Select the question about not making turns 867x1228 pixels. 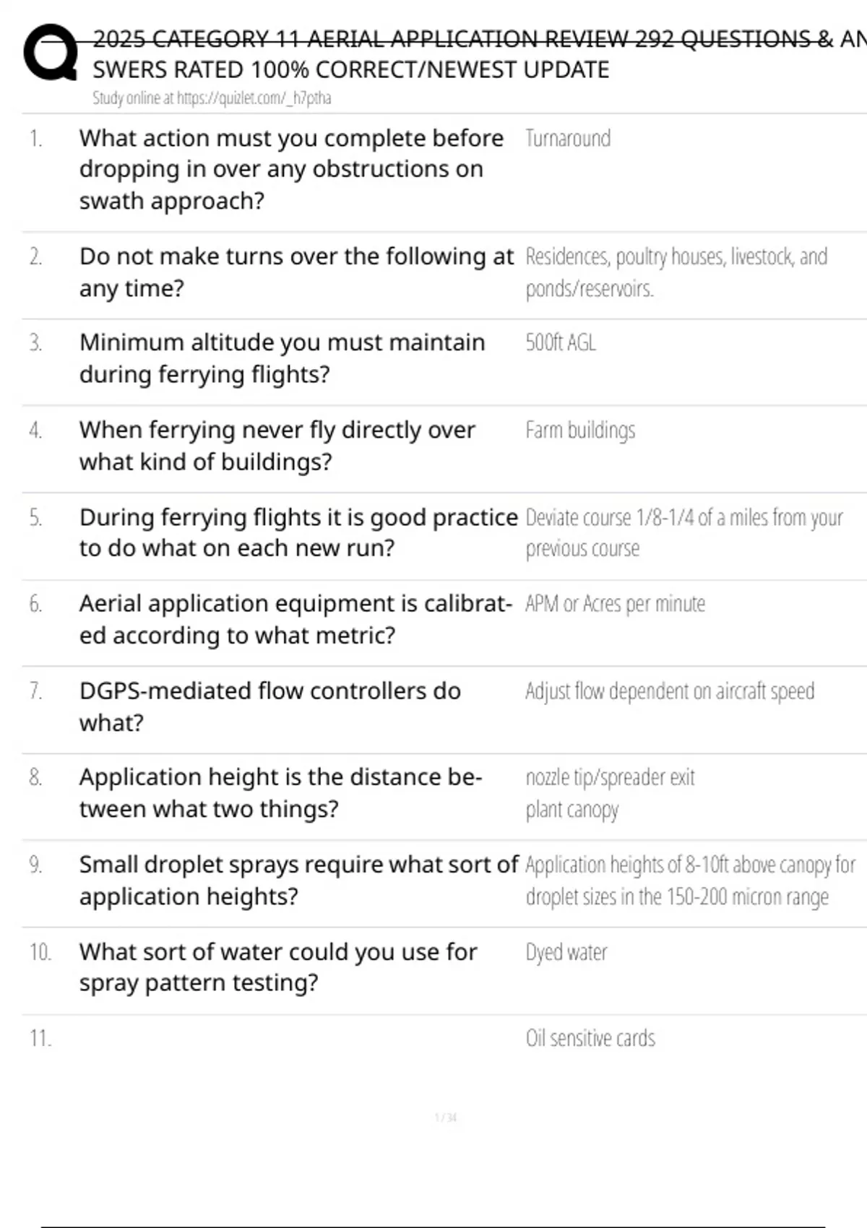[296, 272]
